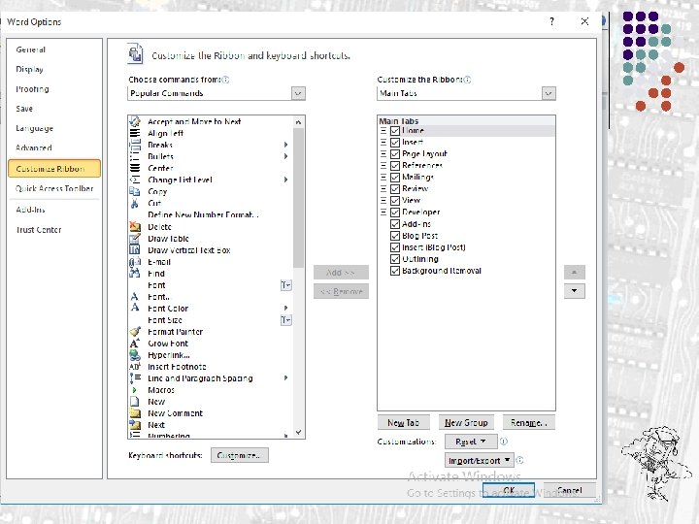Expand the Developer tab tree node
Viewport: 699px width, 524px height.
pos(383,213)
